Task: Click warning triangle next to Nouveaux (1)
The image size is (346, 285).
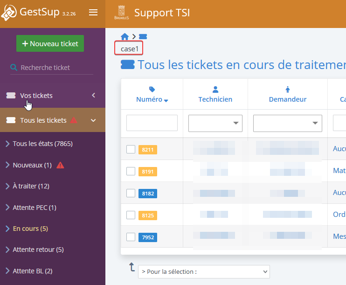Action: point(60,165)
